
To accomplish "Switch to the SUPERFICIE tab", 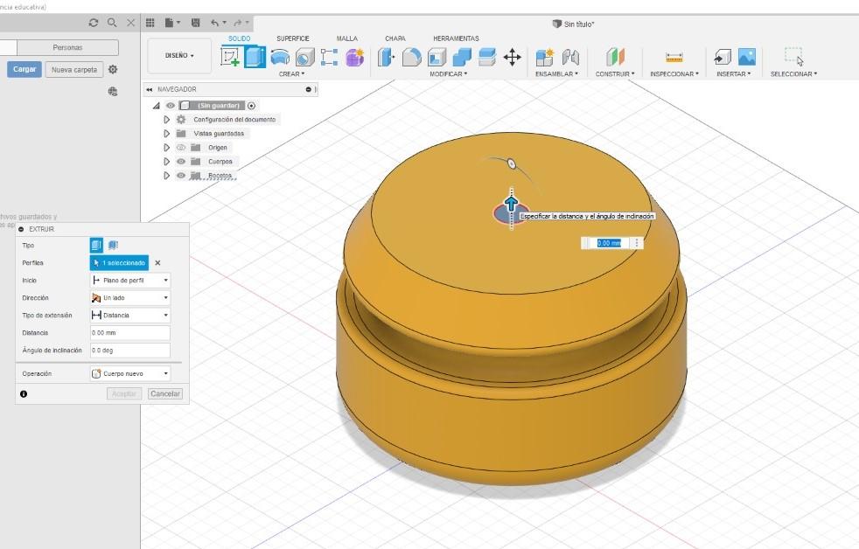I will [292, 38].
